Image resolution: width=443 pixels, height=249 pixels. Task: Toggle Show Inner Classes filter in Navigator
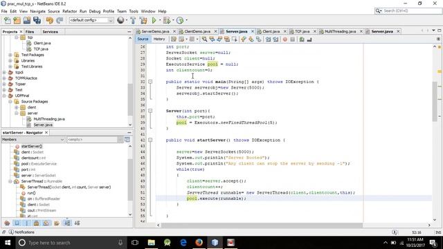[x=46, y=223]
